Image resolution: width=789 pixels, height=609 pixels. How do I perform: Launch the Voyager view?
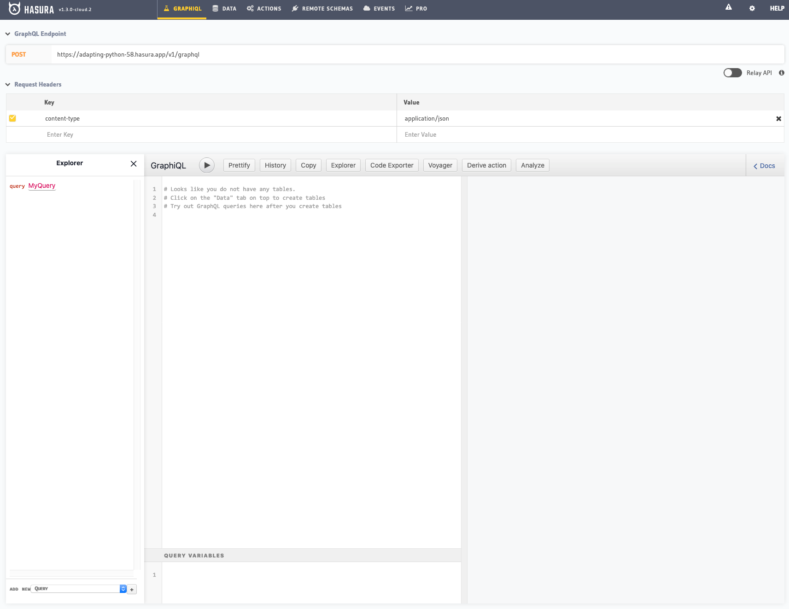point(440,165)
